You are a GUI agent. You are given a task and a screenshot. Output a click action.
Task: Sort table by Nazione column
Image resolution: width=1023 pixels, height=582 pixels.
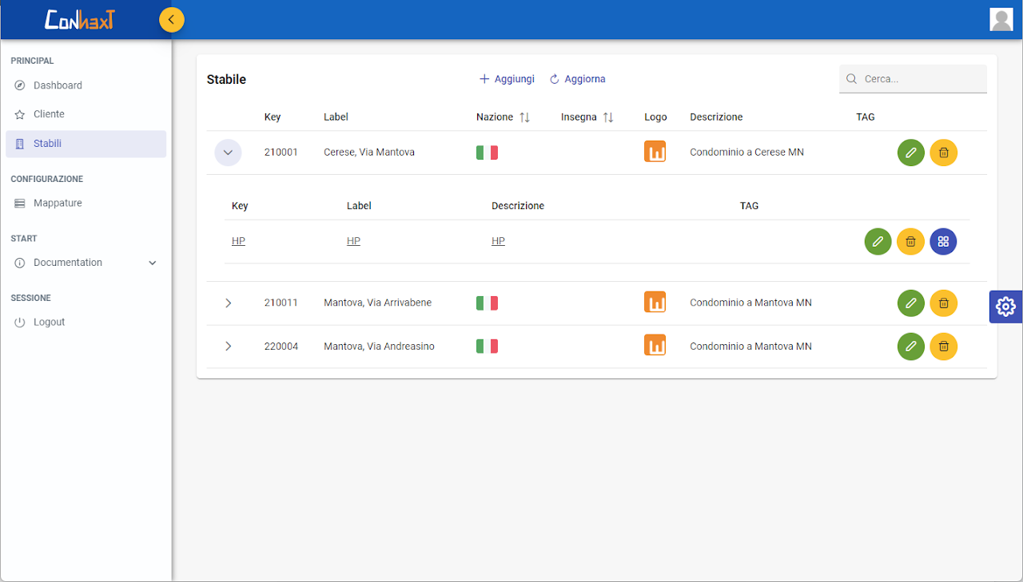[524, 117]
